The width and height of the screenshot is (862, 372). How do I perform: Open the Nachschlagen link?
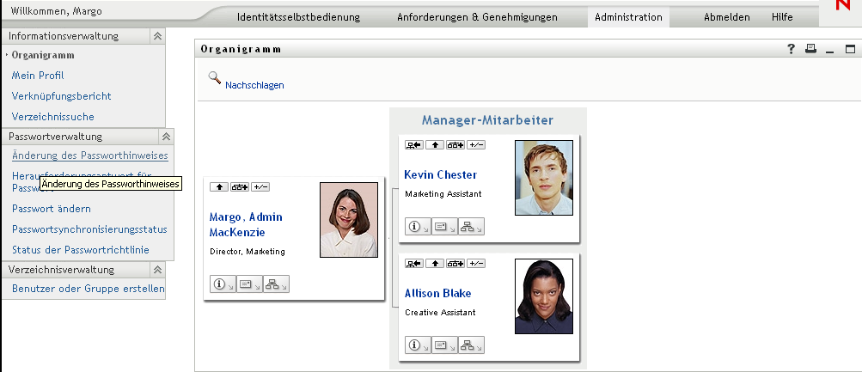[254, 85]
